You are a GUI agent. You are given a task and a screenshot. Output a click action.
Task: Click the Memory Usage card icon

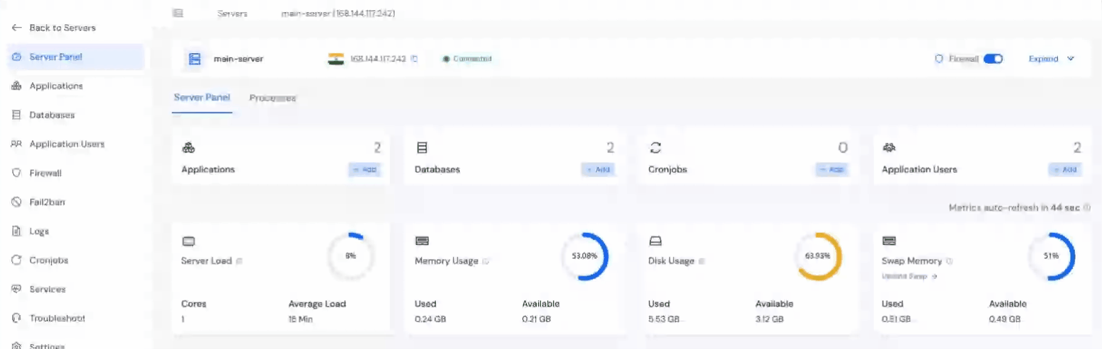(422, 241)
